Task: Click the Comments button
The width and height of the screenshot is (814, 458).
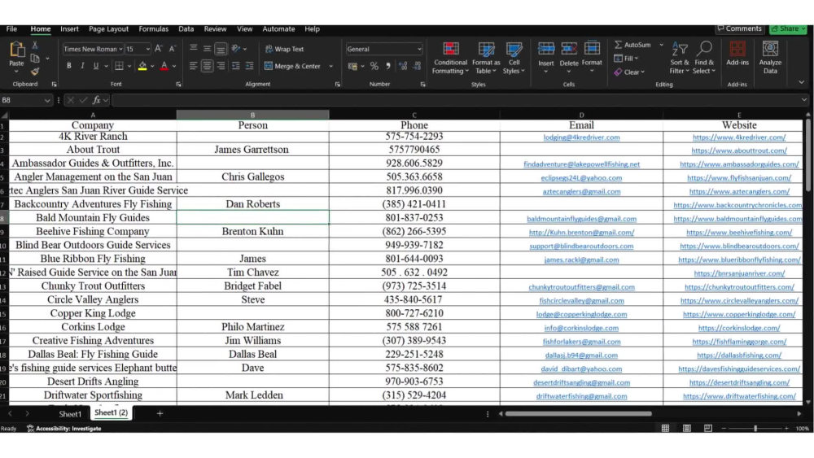Action: pos(740,28)
